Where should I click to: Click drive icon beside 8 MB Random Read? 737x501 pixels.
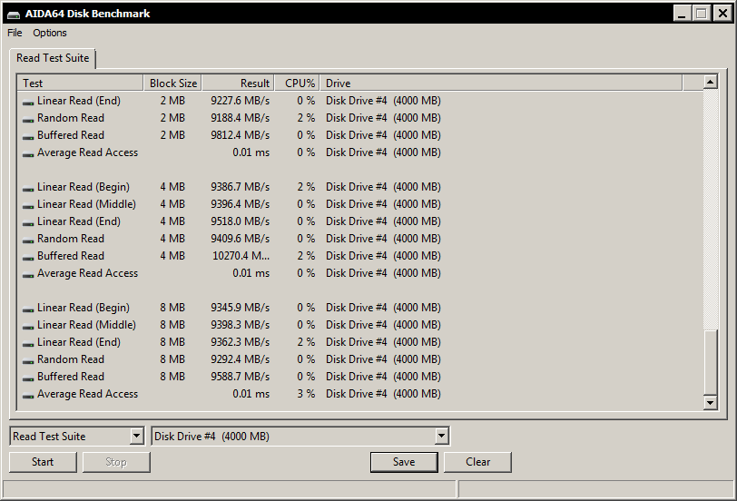point(28,360)
